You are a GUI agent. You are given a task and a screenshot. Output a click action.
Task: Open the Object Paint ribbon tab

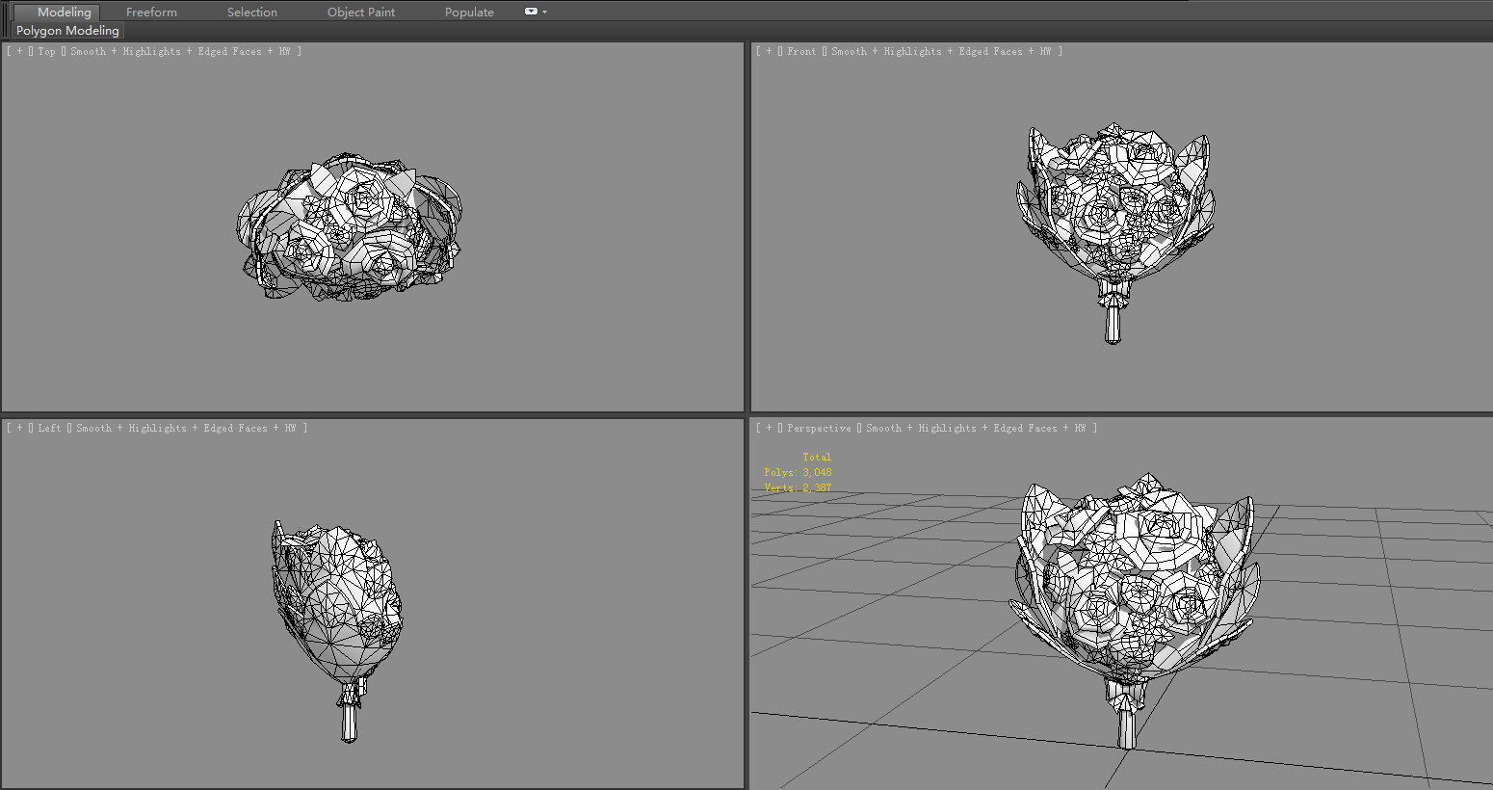click(x=361, y=12)
